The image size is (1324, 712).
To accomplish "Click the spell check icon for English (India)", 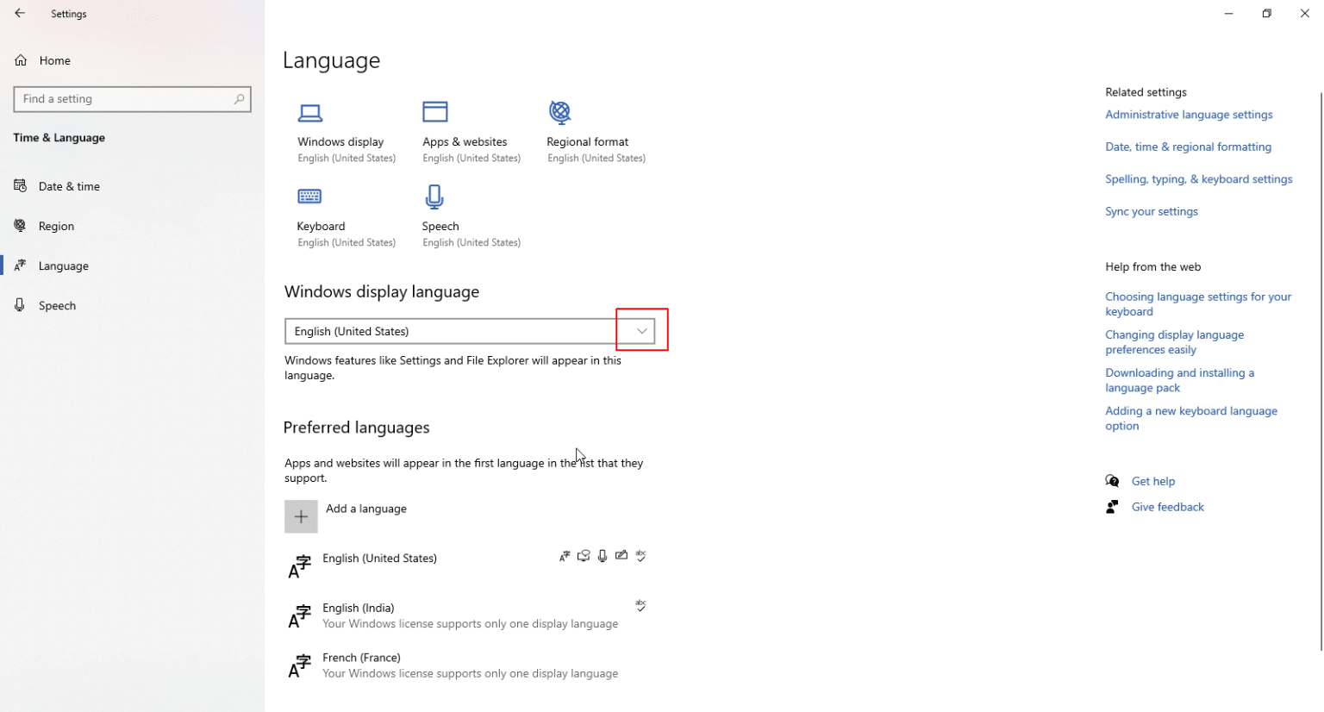I will [640, 606].
